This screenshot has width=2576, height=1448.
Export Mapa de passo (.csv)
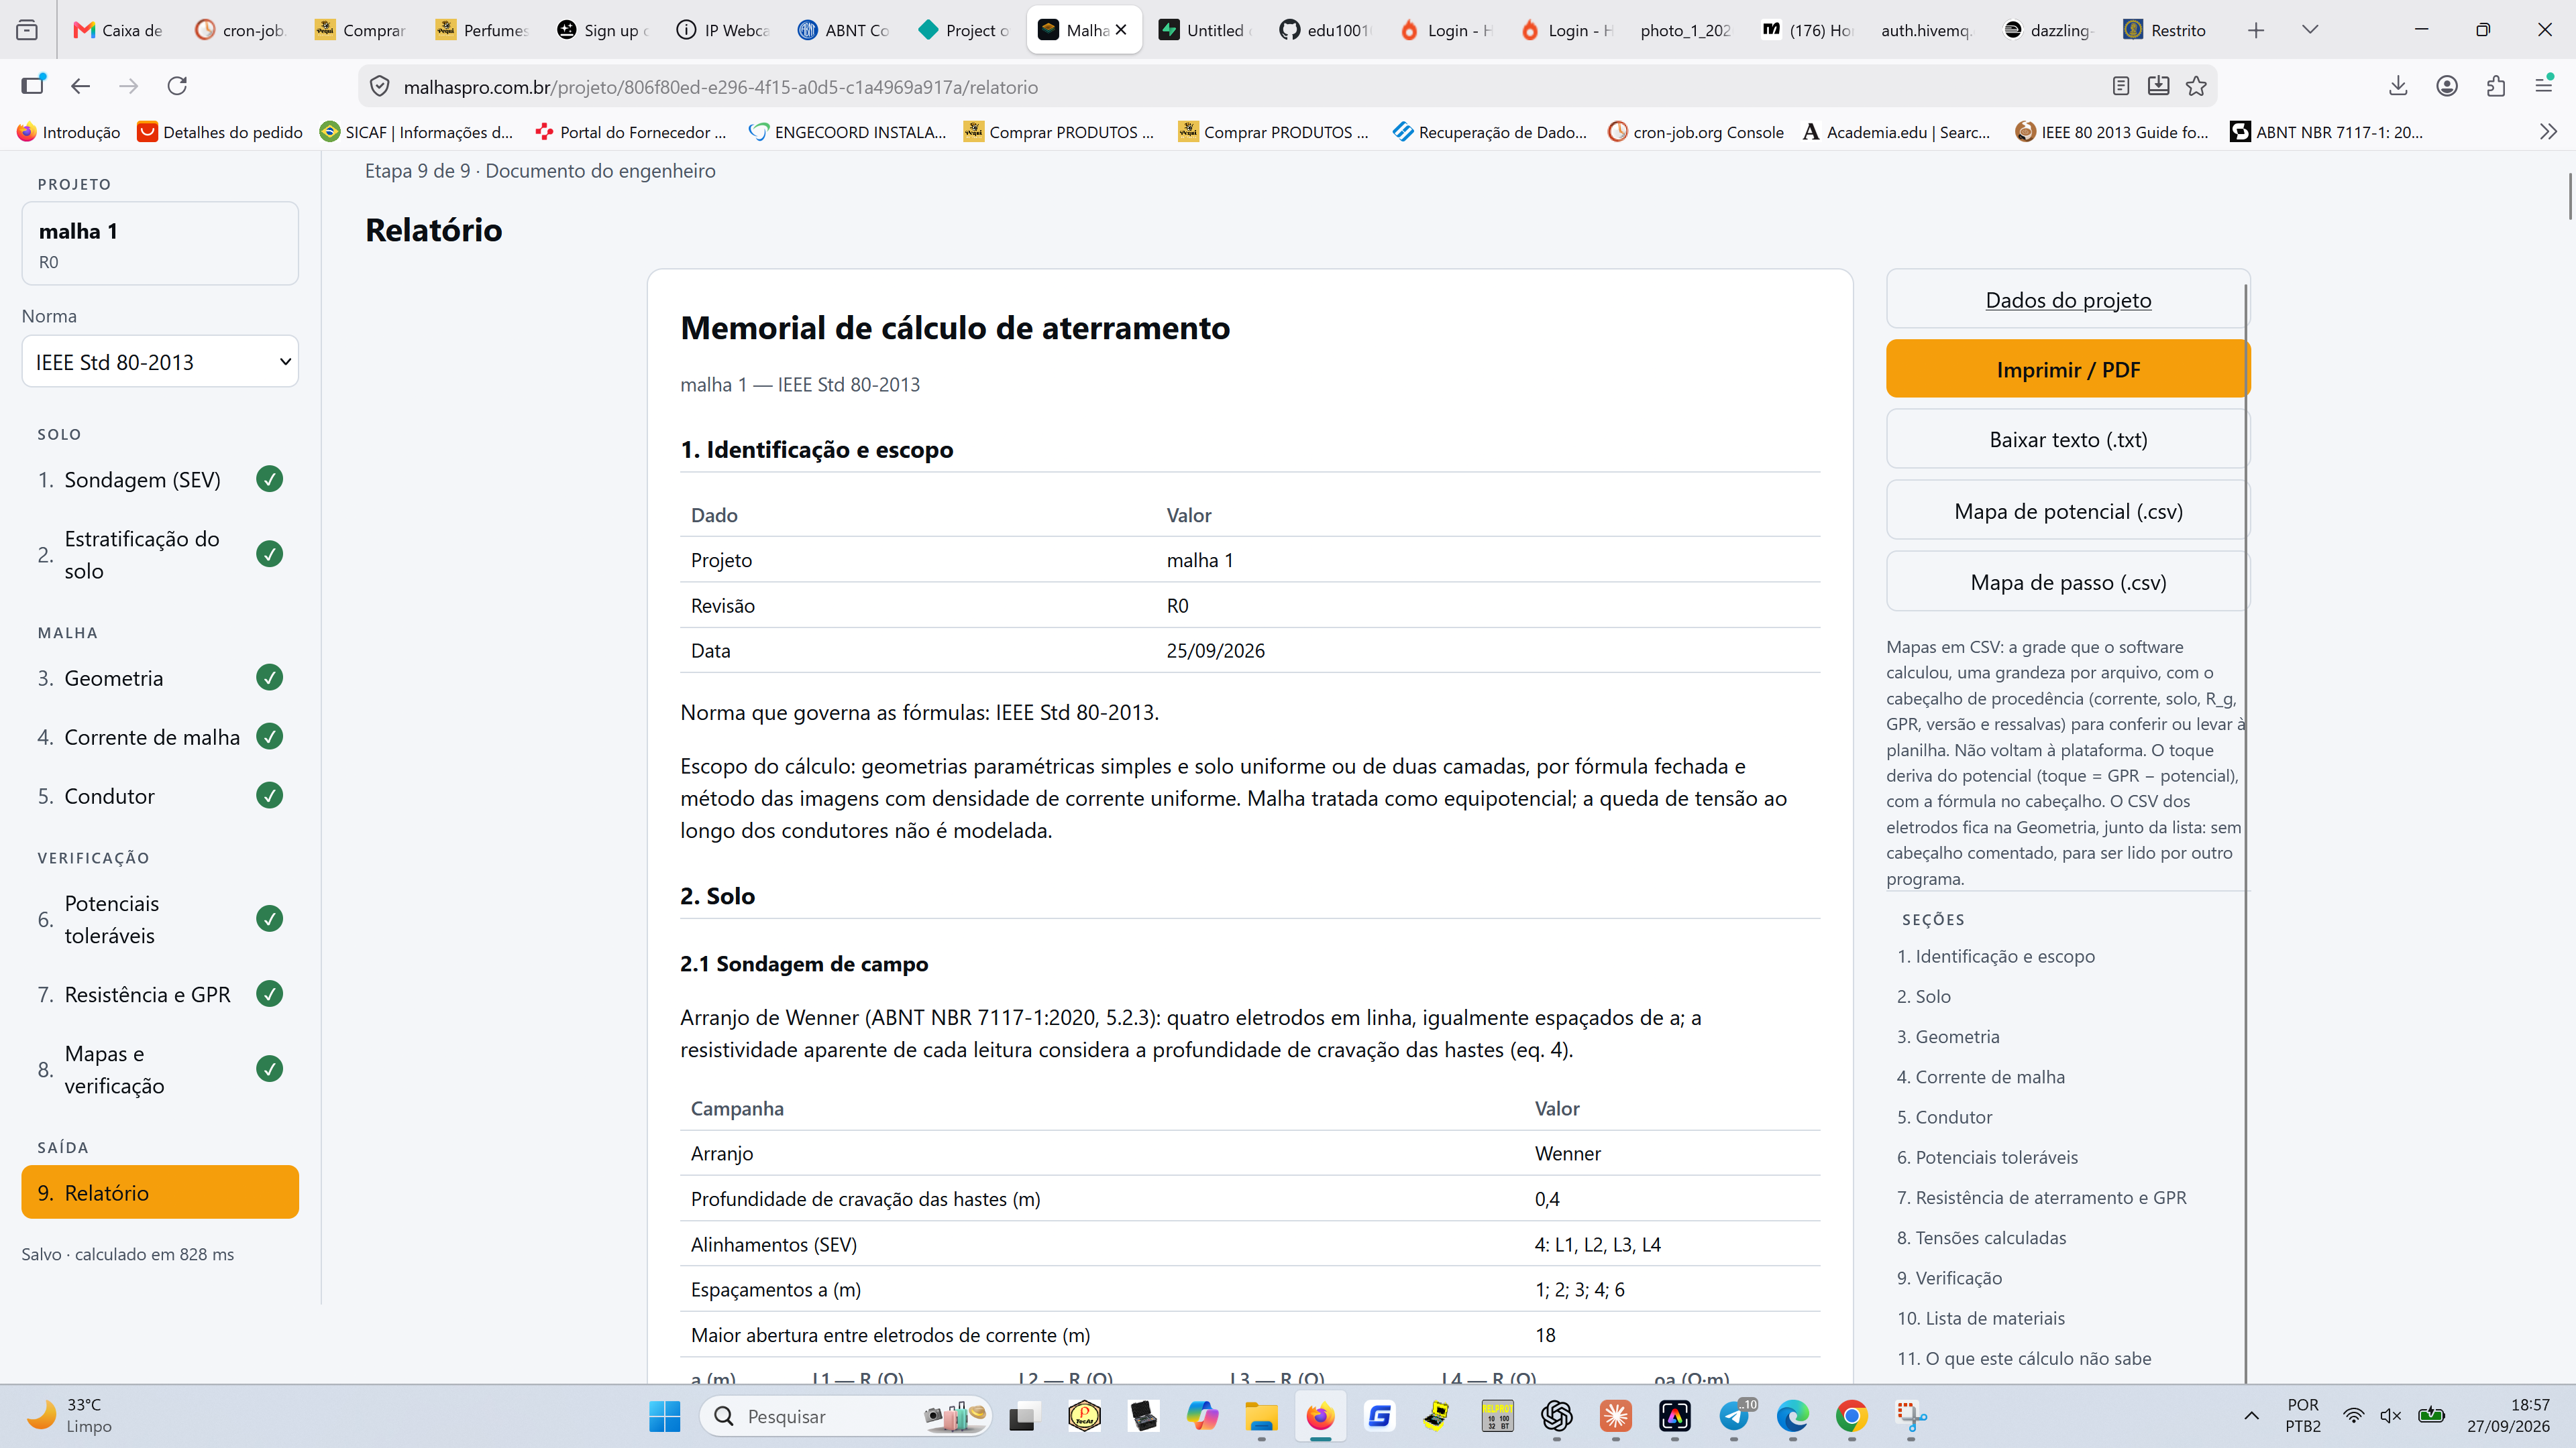2067,582
